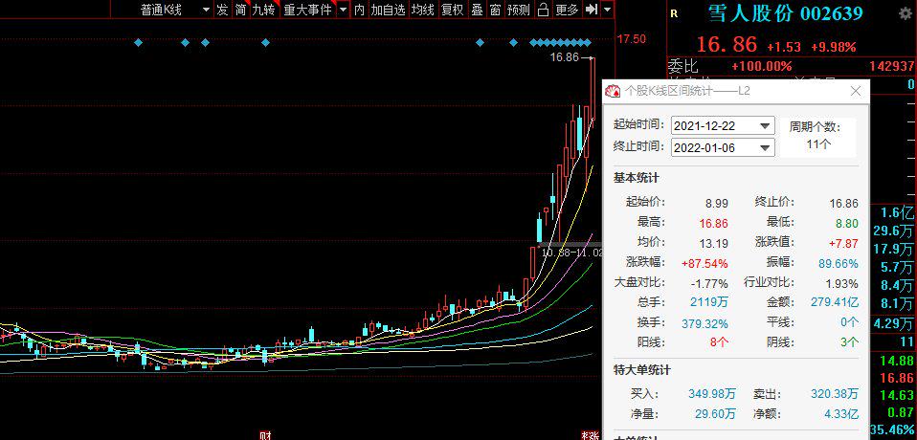The width and height of the screenshot is (917, 440).
Task: Expand the last toolbar dropdown arrow
Action: (x=608, y=10)
